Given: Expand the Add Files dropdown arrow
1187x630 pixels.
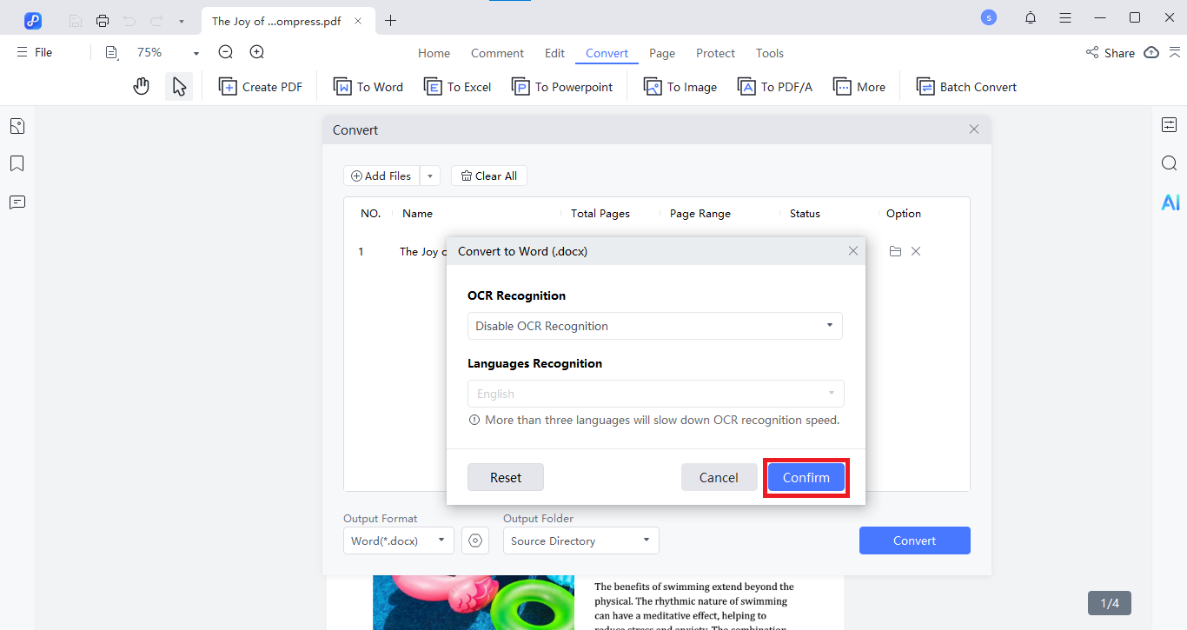Looking at the screenshot, I should pyautogui.click(x=429, y=175).
